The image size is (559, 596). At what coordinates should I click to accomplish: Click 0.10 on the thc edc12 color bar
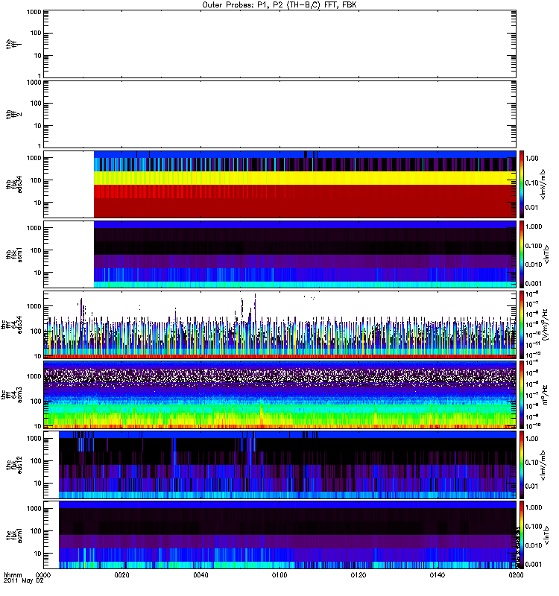(x=532, y=463)
